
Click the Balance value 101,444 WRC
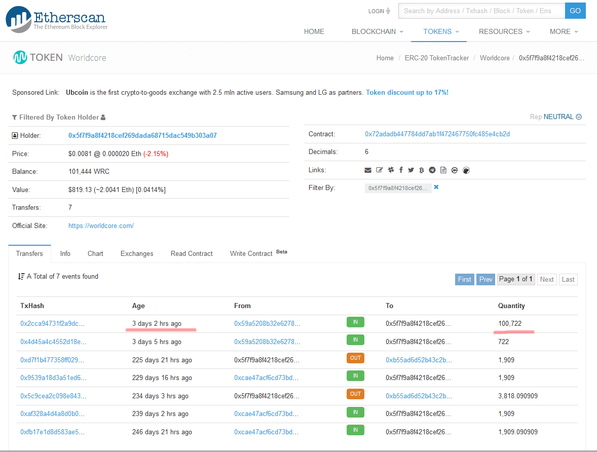(89, 172)
